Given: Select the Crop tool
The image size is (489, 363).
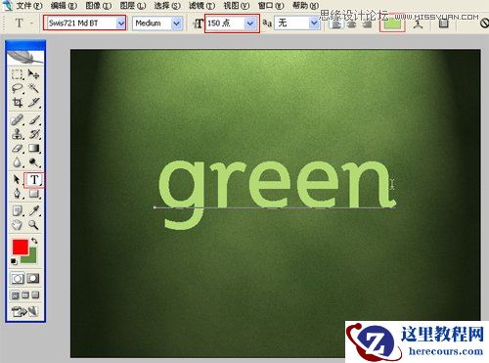Looking at the screenshot, I should (x=17, y=103).
